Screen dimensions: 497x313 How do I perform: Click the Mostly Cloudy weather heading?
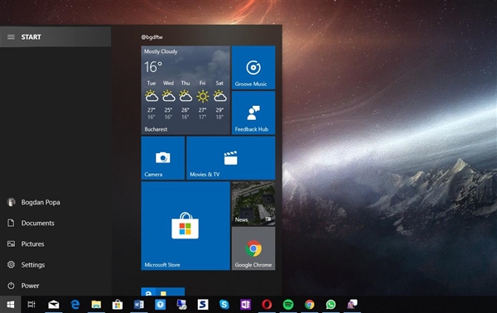click(x=161, y=51)
